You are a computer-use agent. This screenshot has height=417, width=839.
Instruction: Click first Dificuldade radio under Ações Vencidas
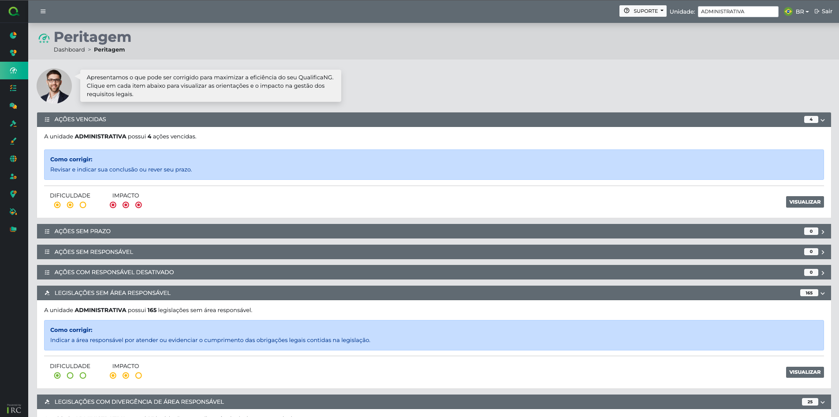tap(57, 205)
